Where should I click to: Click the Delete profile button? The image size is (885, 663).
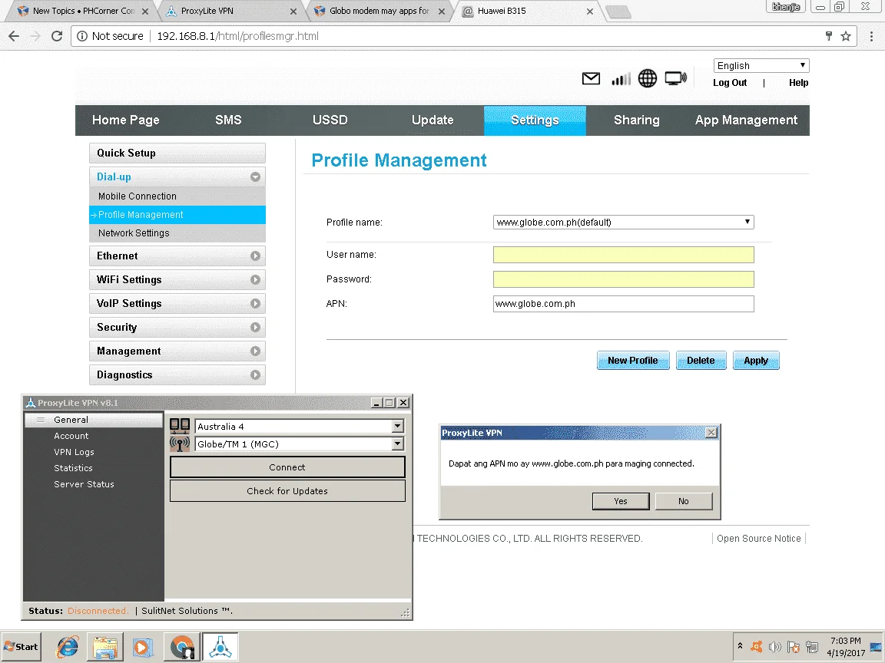pos(701,360)
